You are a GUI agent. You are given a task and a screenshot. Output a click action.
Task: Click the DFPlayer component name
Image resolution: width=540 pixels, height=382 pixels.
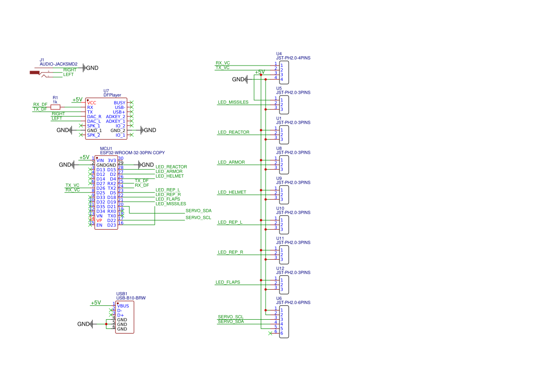(112, 95)
